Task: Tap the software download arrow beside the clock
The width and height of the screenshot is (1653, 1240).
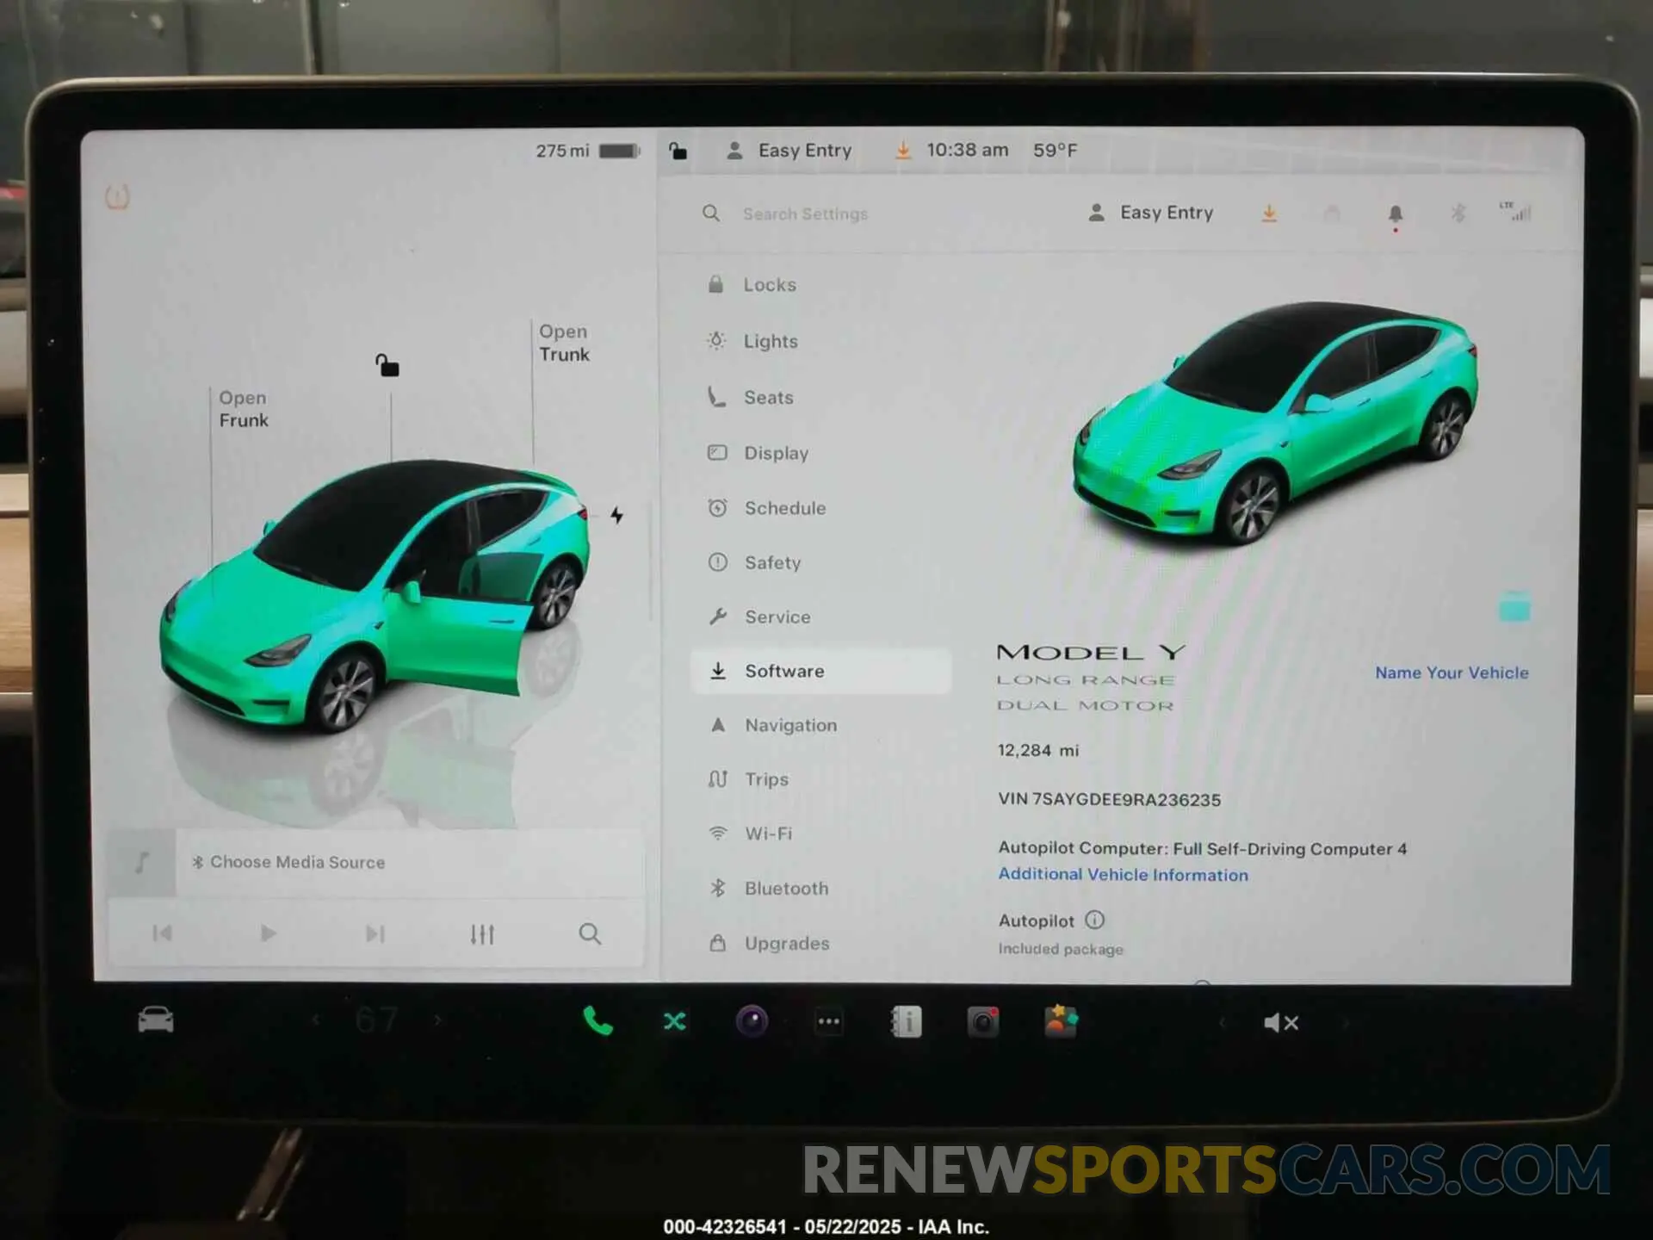Action: 902,151
